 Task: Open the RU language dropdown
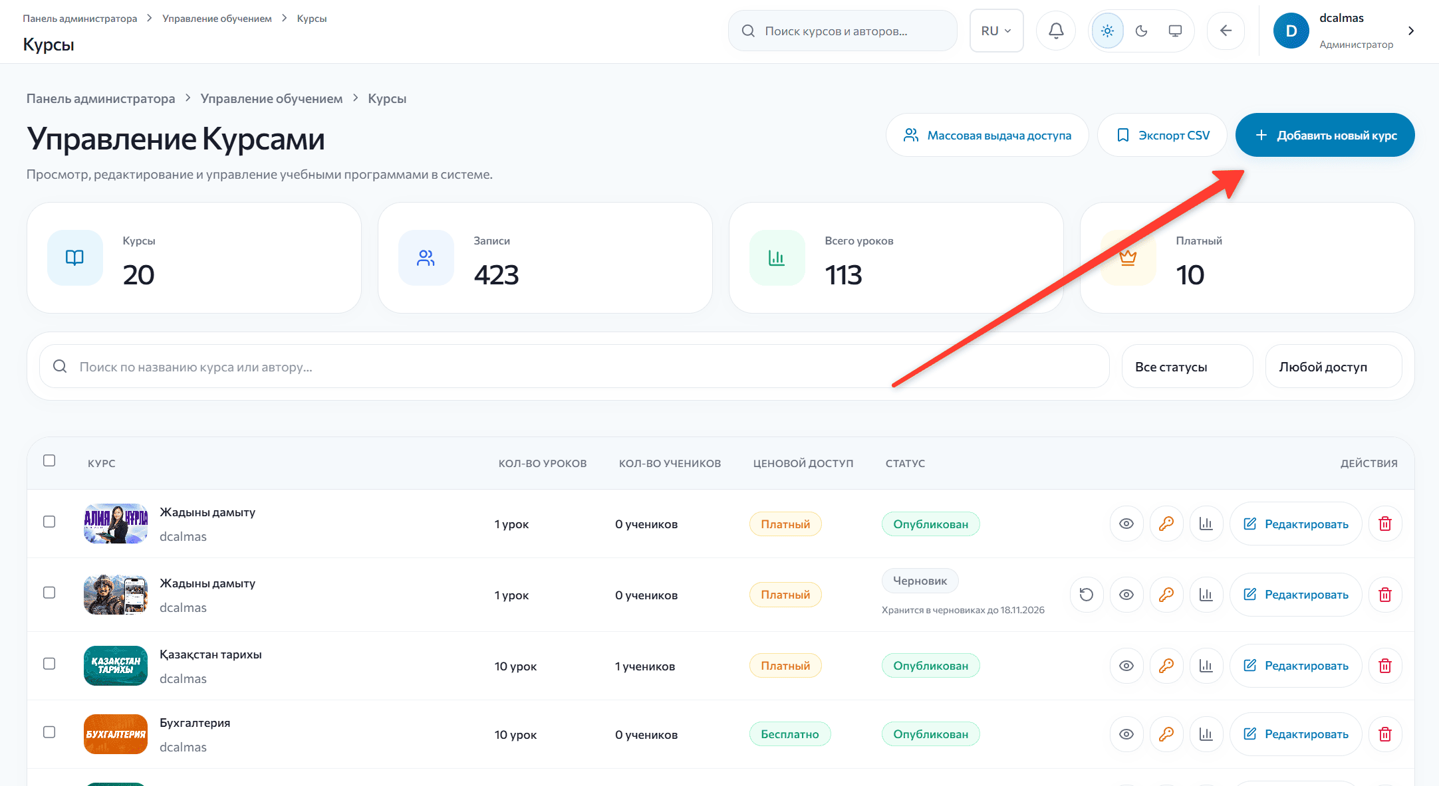996,31
